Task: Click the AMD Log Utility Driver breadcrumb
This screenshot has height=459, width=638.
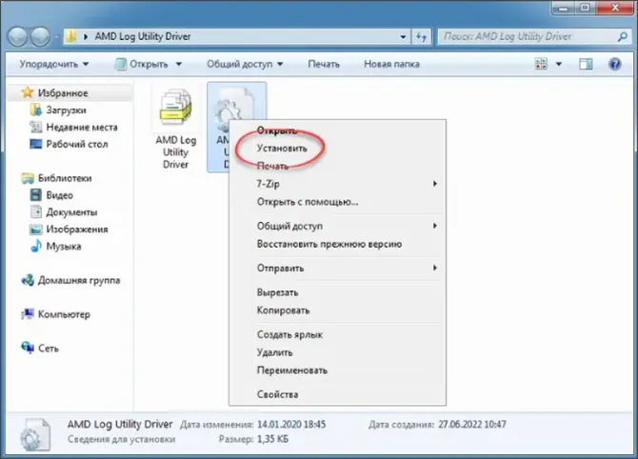Action: tap(143, 36)
